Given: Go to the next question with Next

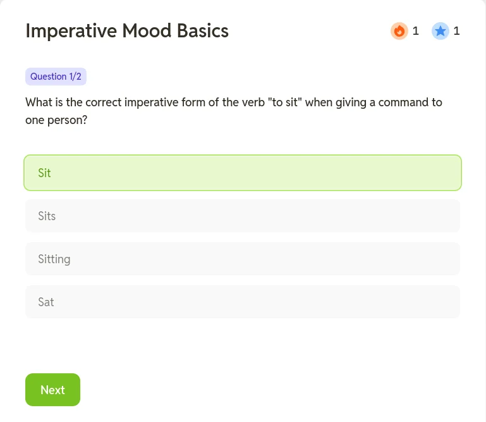Looking at the screenshot, I should coord(52,390).
